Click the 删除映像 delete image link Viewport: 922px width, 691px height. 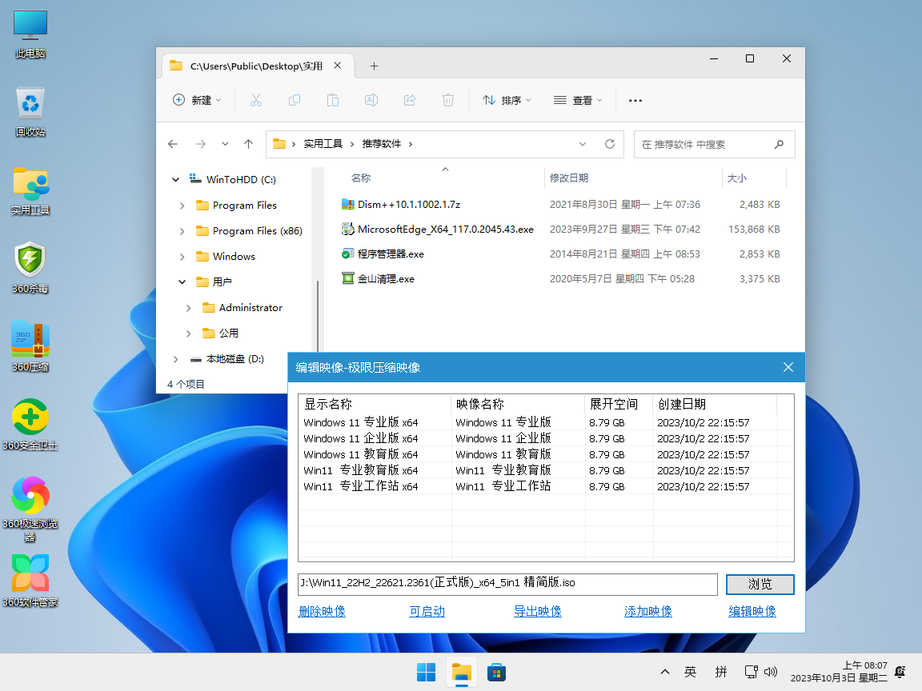pyautogui.click(x=322, y=611)
